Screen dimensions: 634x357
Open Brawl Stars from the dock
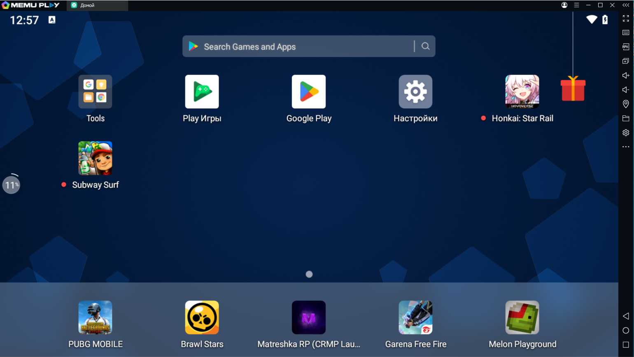click(x=202, y=317)
